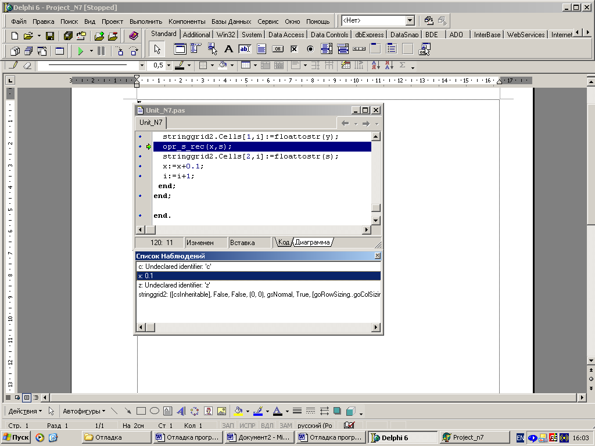Sort ascending in the tables toolbar
This screenshot has width=595, height=446.
(x=375, y=65)
